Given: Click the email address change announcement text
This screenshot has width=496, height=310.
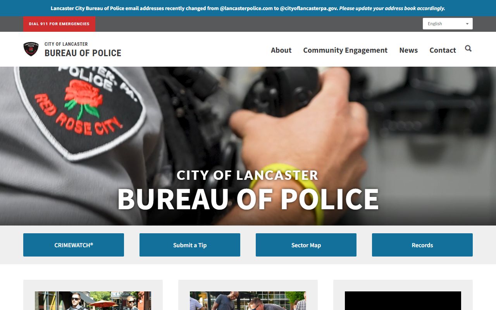Looking at the screenshot, I should pos(248,8).
